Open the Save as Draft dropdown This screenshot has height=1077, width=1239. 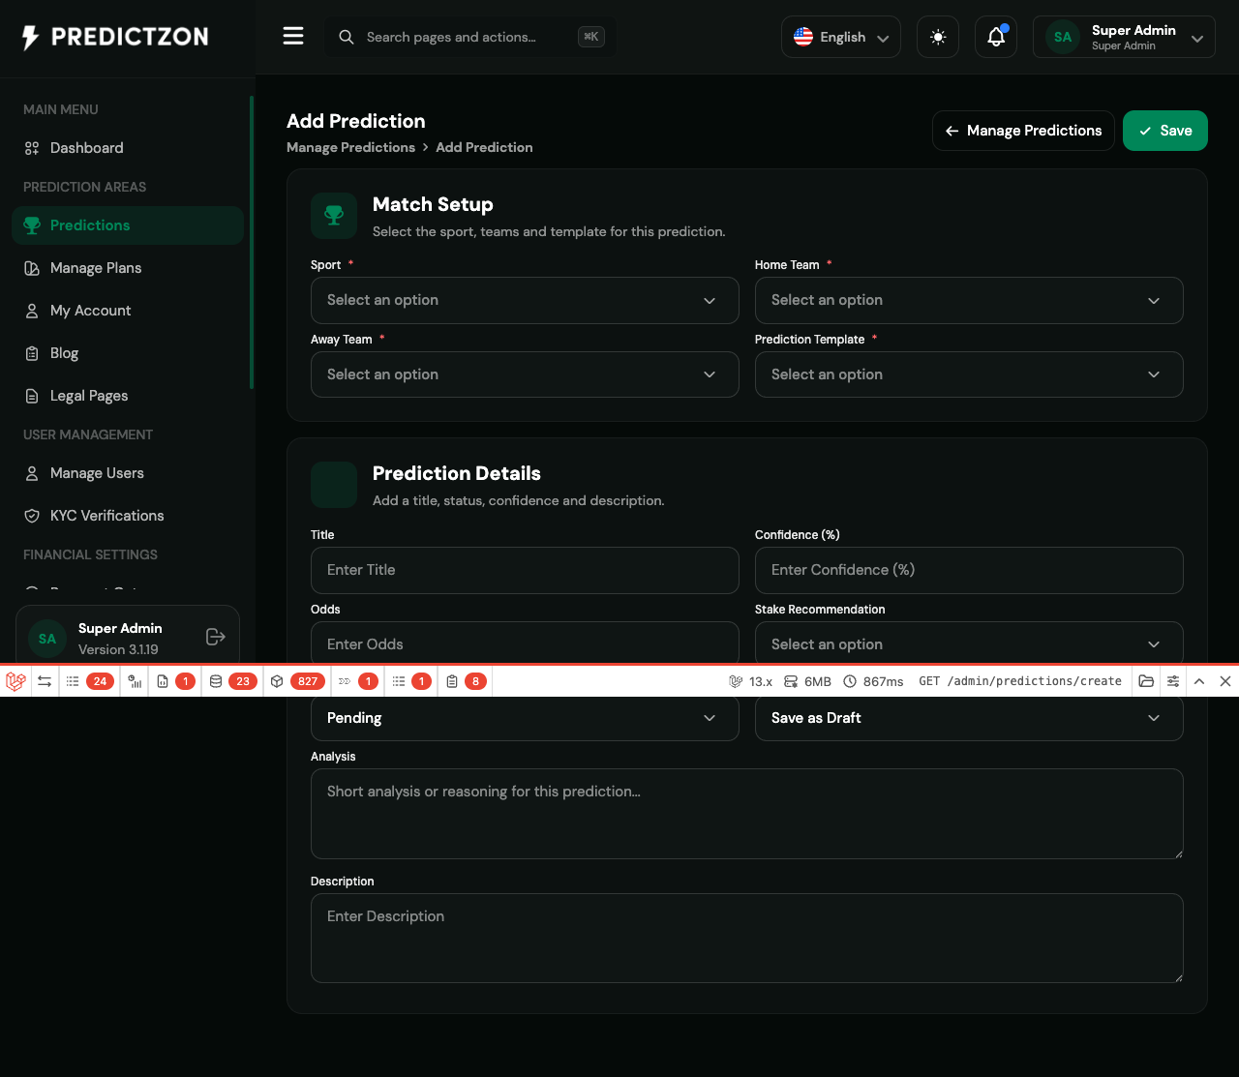pyautogui.click(x=969, y=718)
